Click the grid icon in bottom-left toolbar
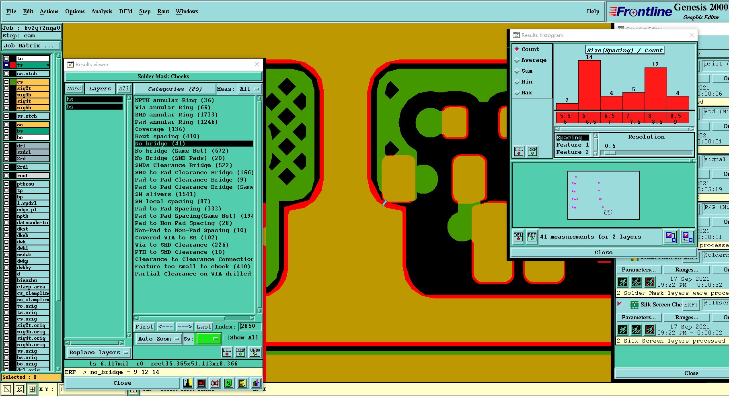The image size is (729, 396). (x=32, y=389)
